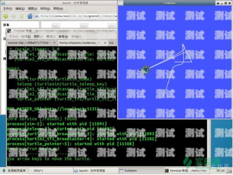233x175 pixels.
Task: Focus the file manager path field
Action: (x=76, y=16)
